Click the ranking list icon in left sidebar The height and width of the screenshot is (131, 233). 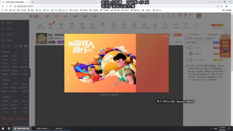3,29
